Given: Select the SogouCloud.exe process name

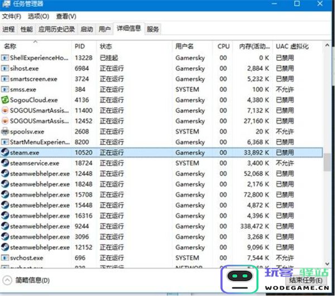Looking at the screenshot, I should click(33, 100).
